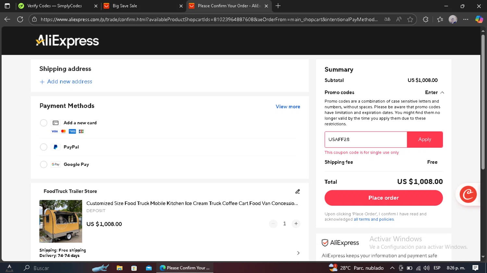
Task: Click the translate page icon in address bar
Action: point(387,19)
